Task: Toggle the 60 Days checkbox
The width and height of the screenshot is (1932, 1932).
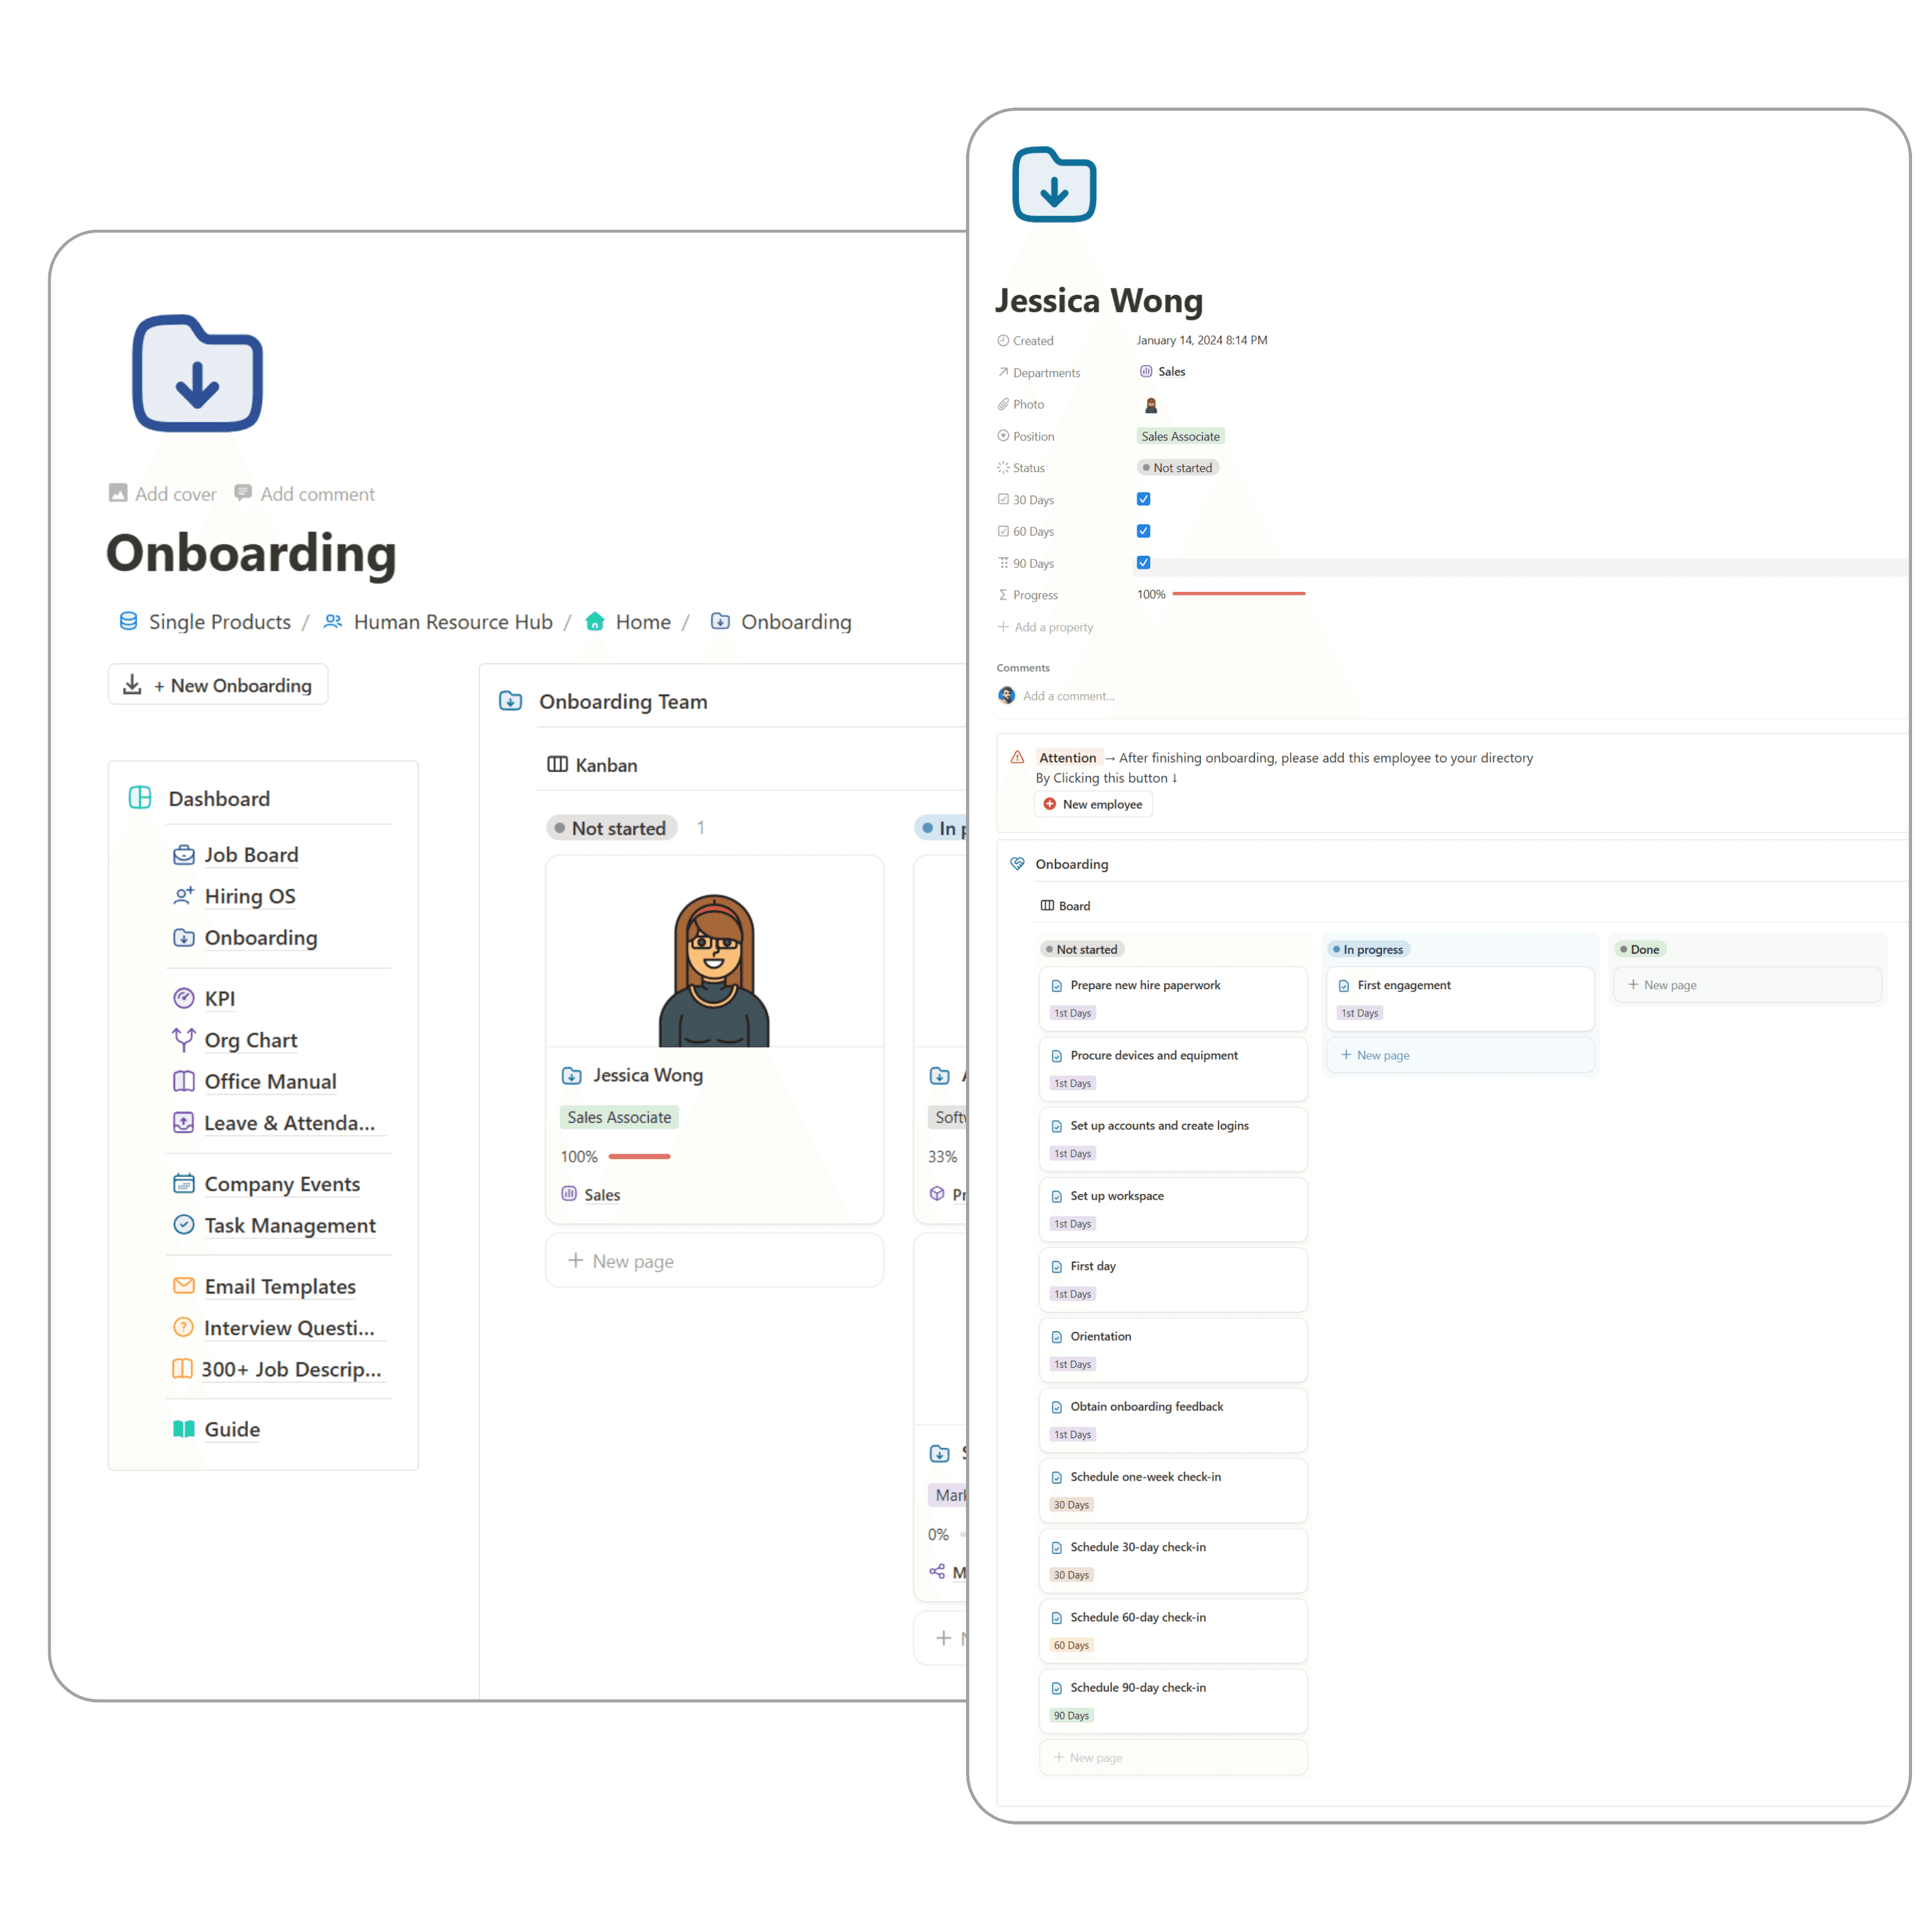Action: 1143,531
